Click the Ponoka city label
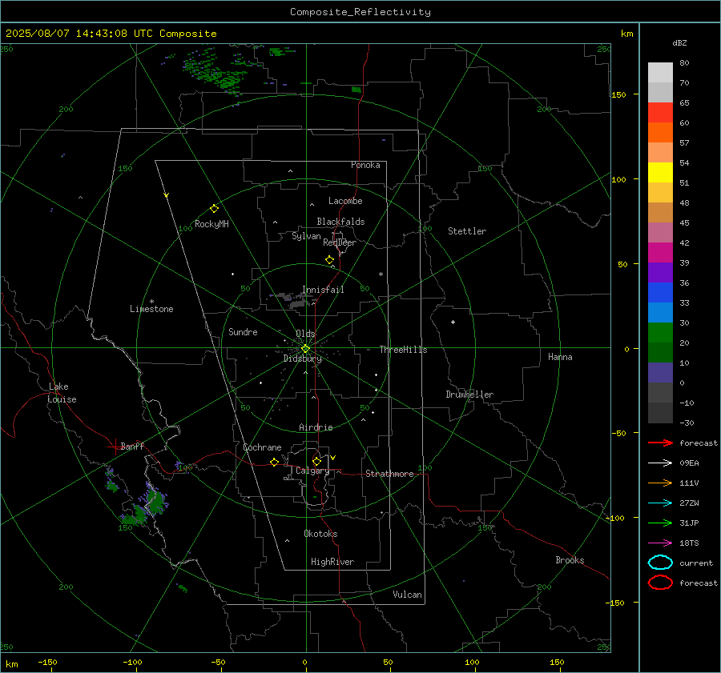The width and height of the screenshot is (721, 673). [x=365, y=165]
